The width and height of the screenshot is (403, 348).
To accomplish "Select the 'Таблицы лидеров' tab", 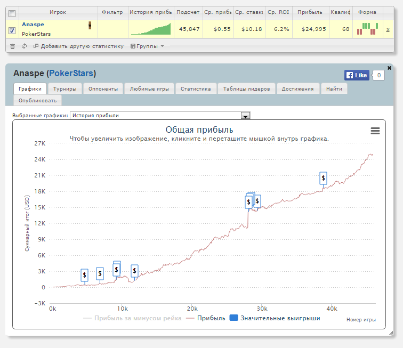I will [246, 88].
